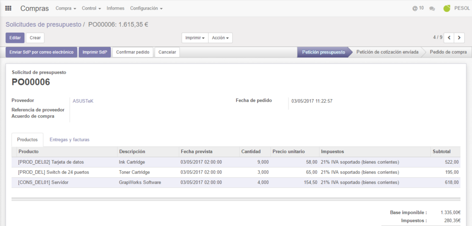Viewport: 472px width, 226px height.
Task: Click the PO00006 order number heading
Action: click(31, 82)
